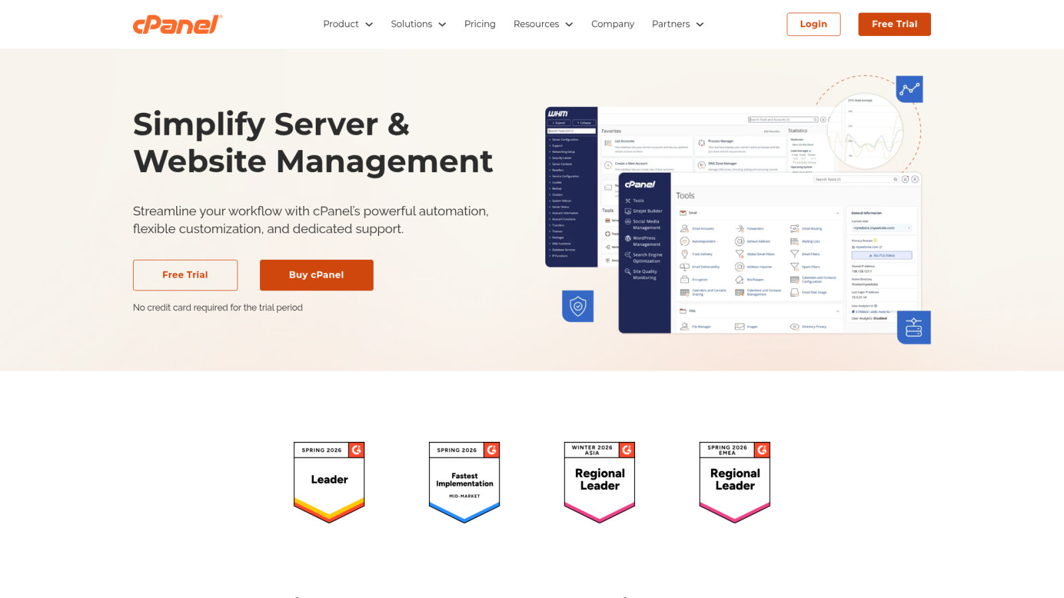The width and height of the screenshot is (1064, 598).
Task: Click the Email Routing icon in the preview
Action: 795,229
